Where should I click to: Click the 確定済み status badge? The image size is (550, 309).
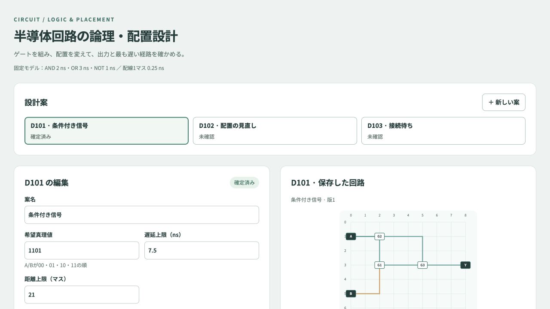coord(244,182)
